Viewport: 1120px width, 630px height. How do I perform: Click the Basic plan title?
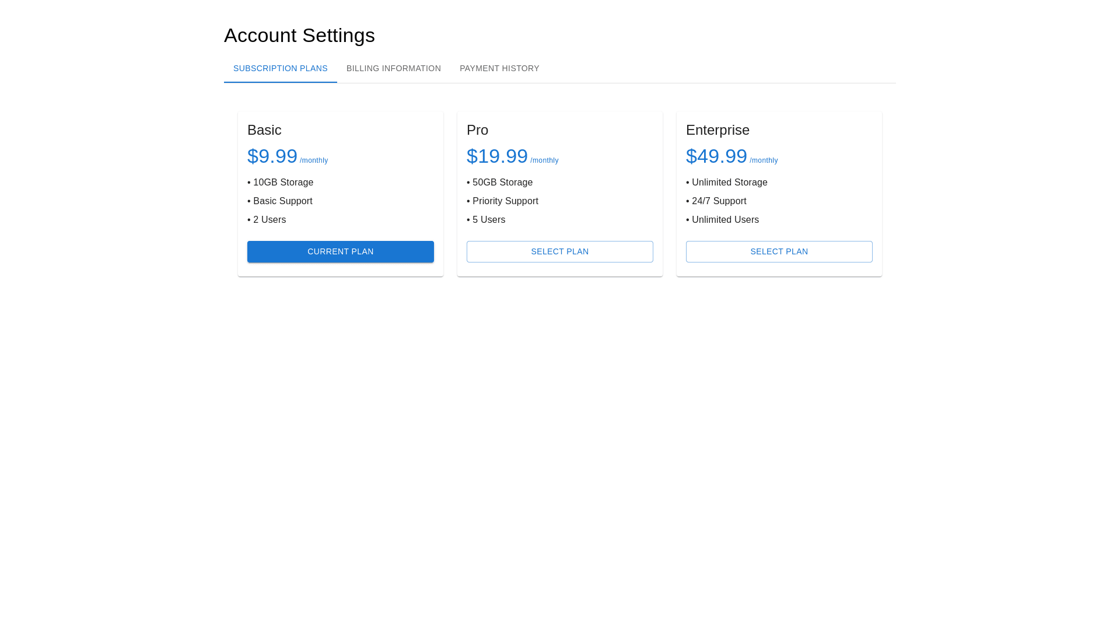click(x=264, y=130)
